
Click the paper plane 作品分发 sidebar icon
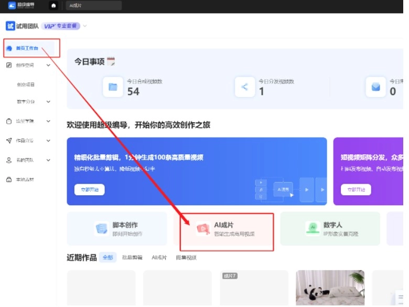[x=9, y=141]
